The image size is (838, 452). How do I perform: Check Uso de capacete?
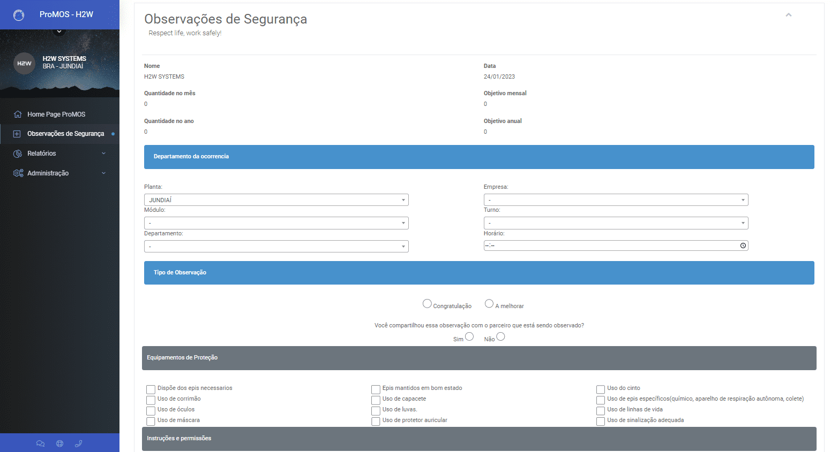(x=376, y=400)
